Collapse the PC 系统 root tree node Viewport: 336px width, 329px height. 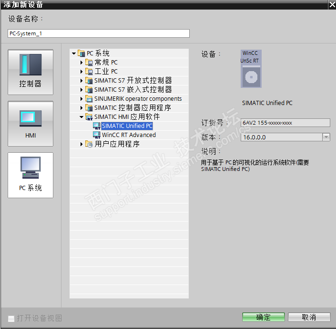coord(74,53)
